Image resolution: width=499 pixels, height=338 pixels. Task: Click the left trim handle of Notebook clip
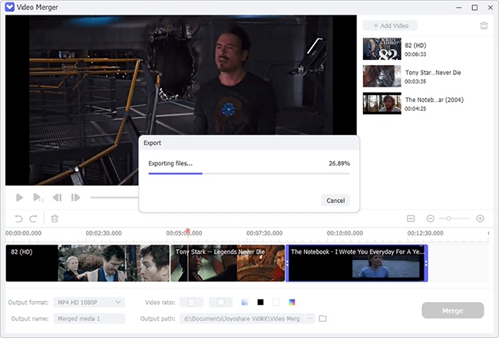[x=287, y=264]
